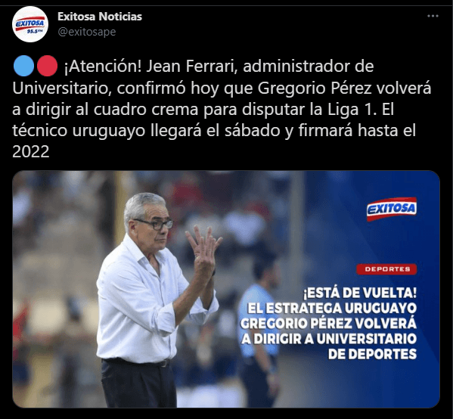The height and width of the screenshot is (419, 453).
Task: Open the @exitosape handle link
Action: tap(87, 32)
